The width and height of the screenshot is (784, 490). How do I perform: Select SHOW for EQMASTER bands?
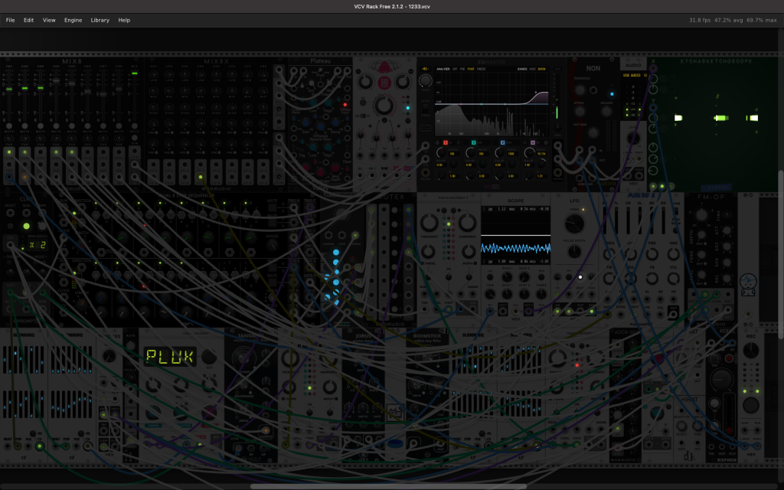(x=541, y=69)
